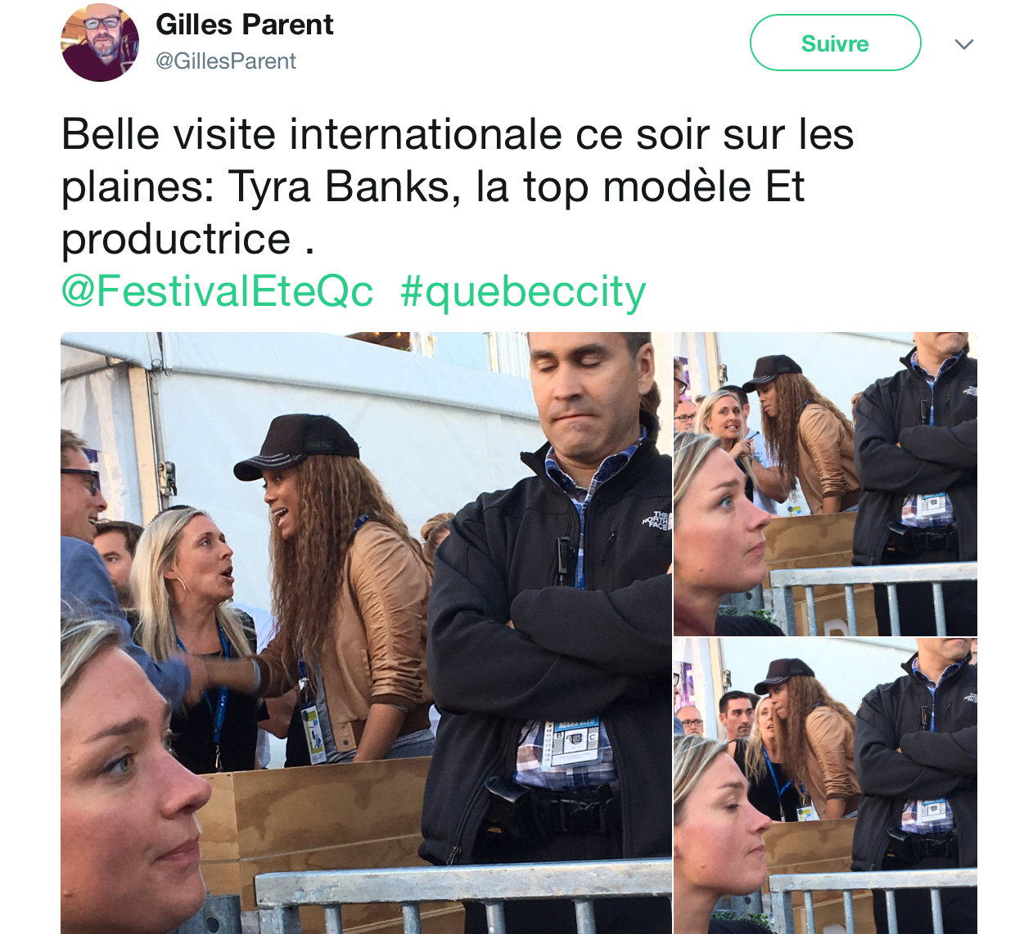Follow the @FestivalEteQc mention link
This screenshot has width=1033, height=934.
click(x=217, y=291)
